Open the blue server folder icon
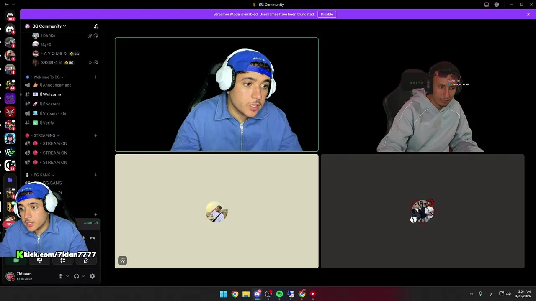This screenshot has width=536, height=301. (10, 180)
